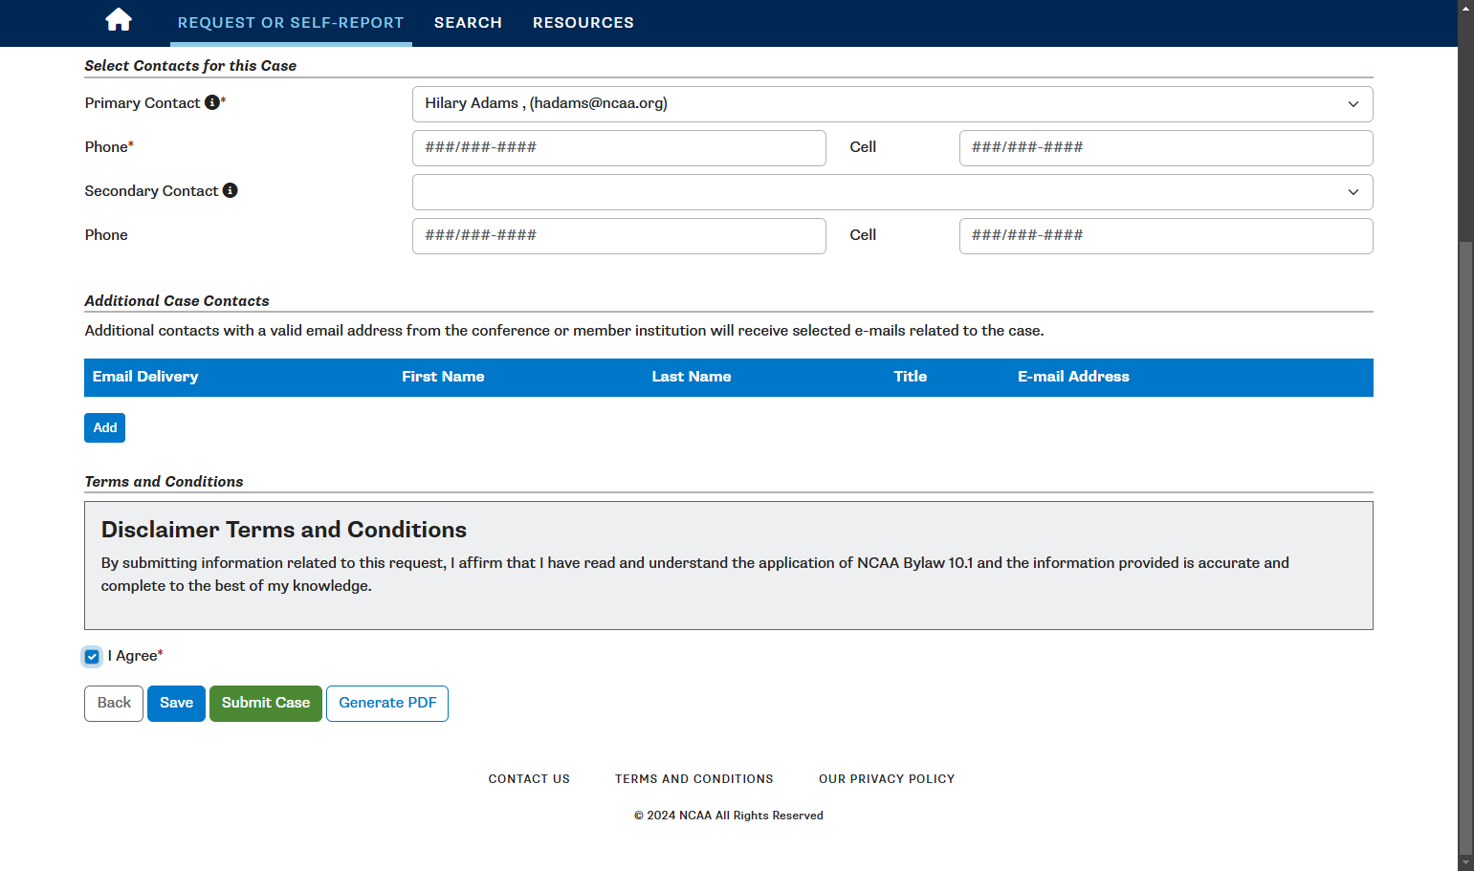The height and width of the screenshot is (871, 1474).
Task: Open the Primary Contact dropdown
Action: click(892, 104)
